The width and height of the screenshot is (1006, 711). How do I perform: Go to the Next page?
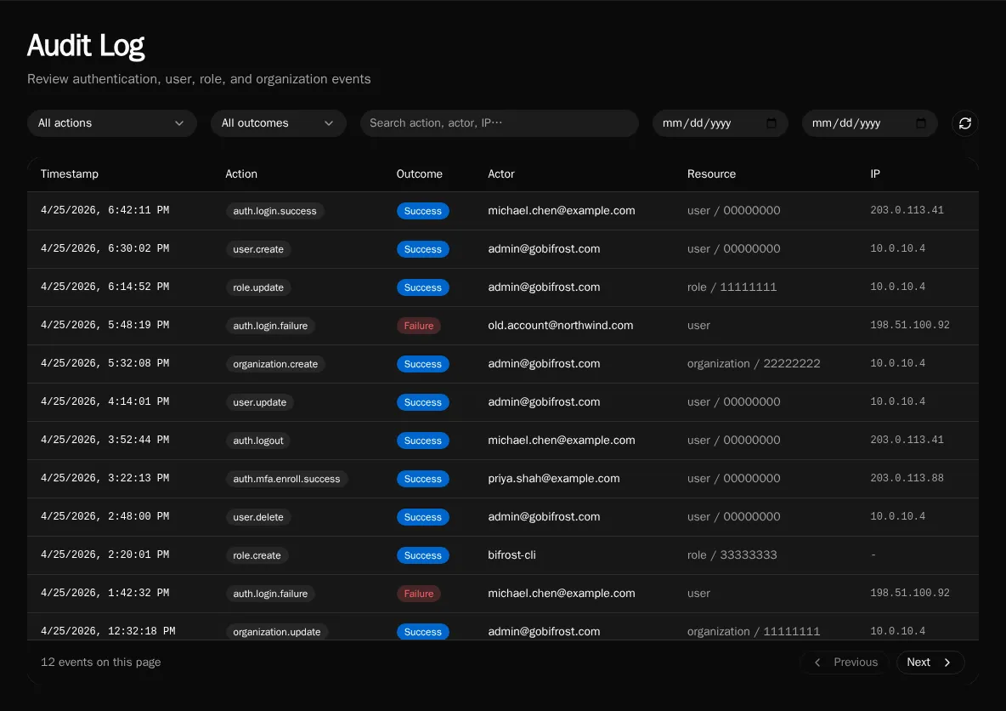pos(930,663)
